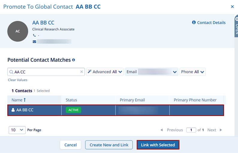The width and height of the screenshot is (238, 153).
Task: Click the info icon beside Potential Contact Matches
Action: (x=73, y=60)
